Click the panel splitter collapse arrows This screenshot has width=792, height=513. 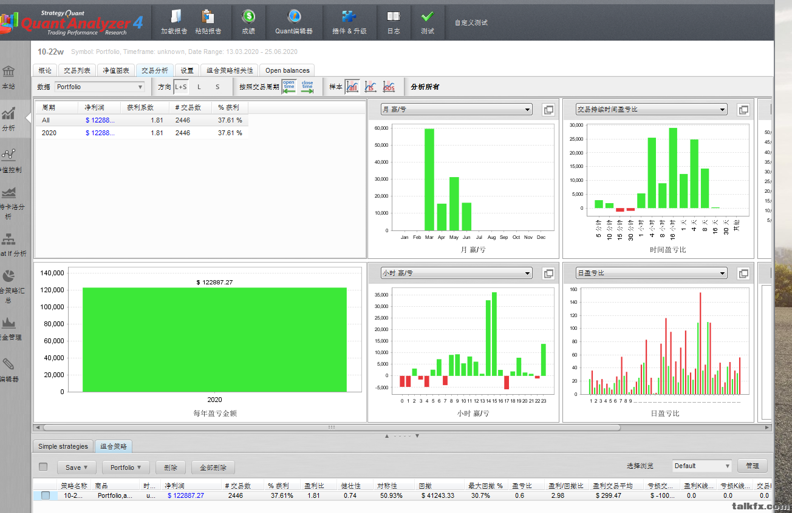(401, 436)
